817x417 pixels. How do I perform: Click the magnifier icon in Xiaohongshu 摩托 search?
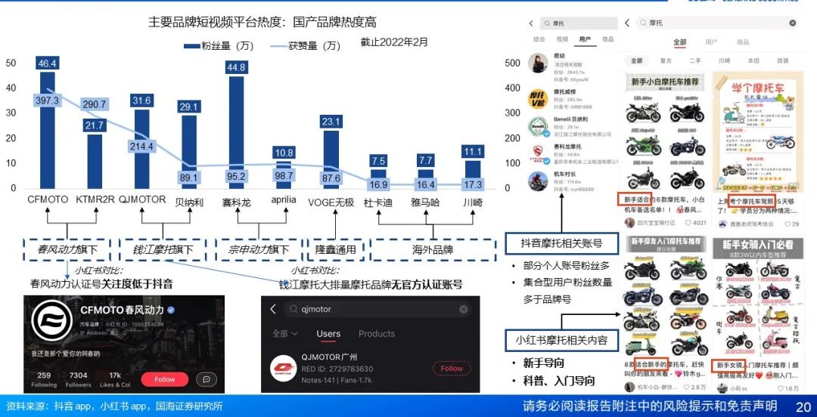[644, 23]
